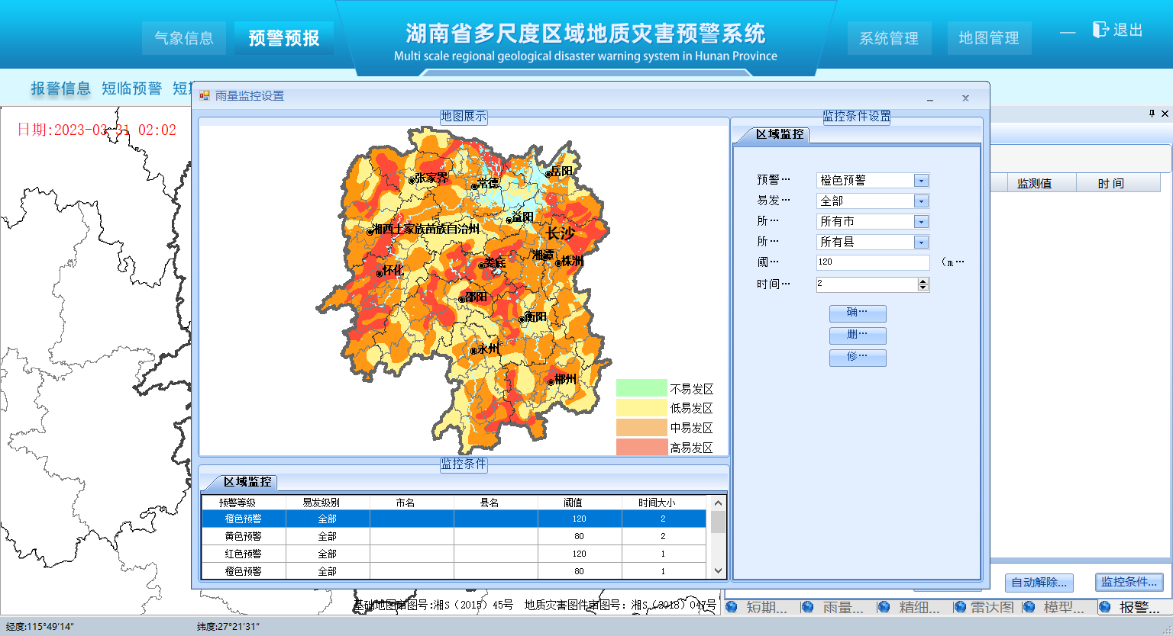Click the globe icon beside 短期 taskbar item
The height and width of the screenshot is (636, 1173).
click(731, 607)
